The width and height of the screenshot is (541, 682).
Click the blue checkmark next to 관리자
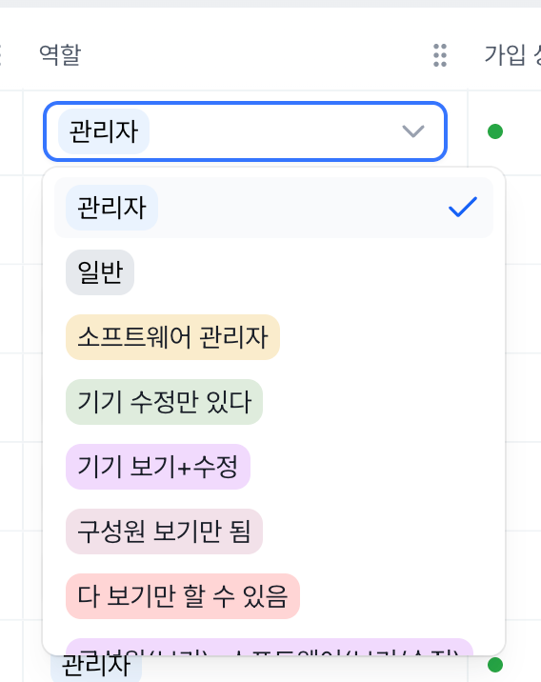(463, 207)
